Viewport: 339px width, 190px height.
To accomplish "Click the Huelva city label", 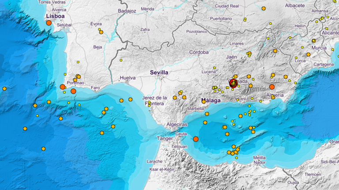I will point(128,78).
